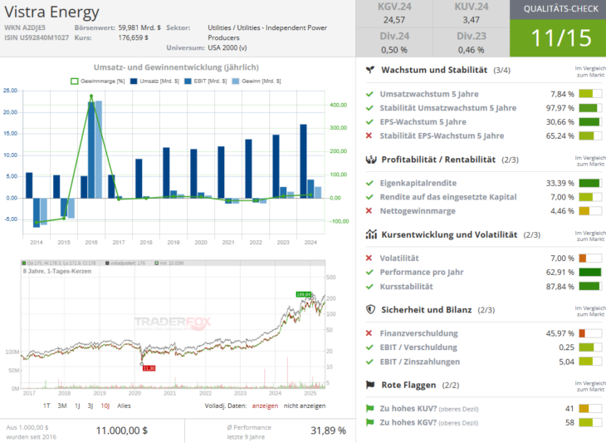Open the Nettogewinnmarge metric
This screenshot has width=606, height=443.
(x=418, y=211)
